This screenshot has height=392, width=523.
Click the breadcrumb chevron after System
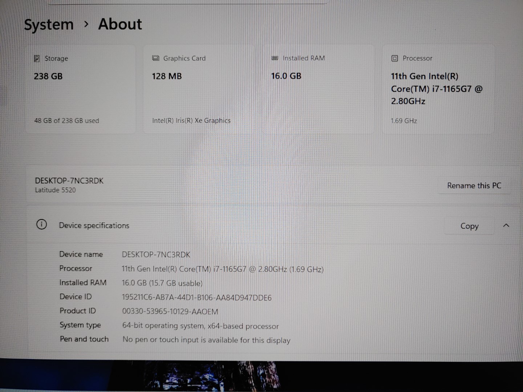tap(86, 24)
